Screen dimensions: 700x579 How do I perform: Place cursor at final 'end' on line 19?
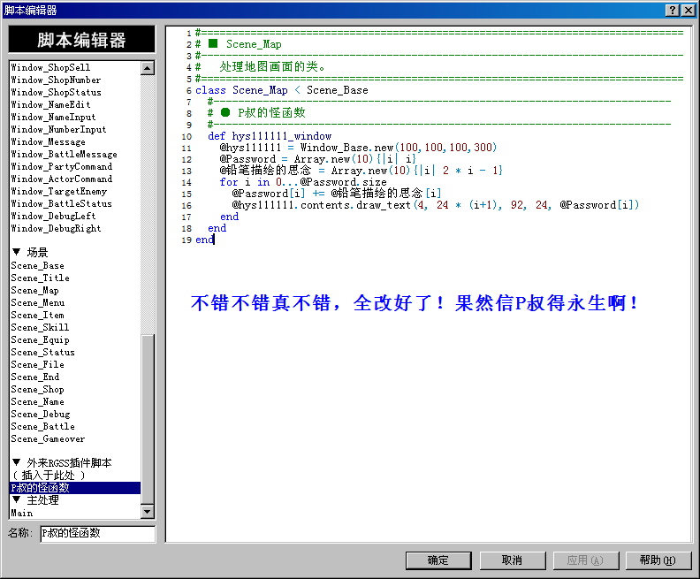[x=204, y=240]
